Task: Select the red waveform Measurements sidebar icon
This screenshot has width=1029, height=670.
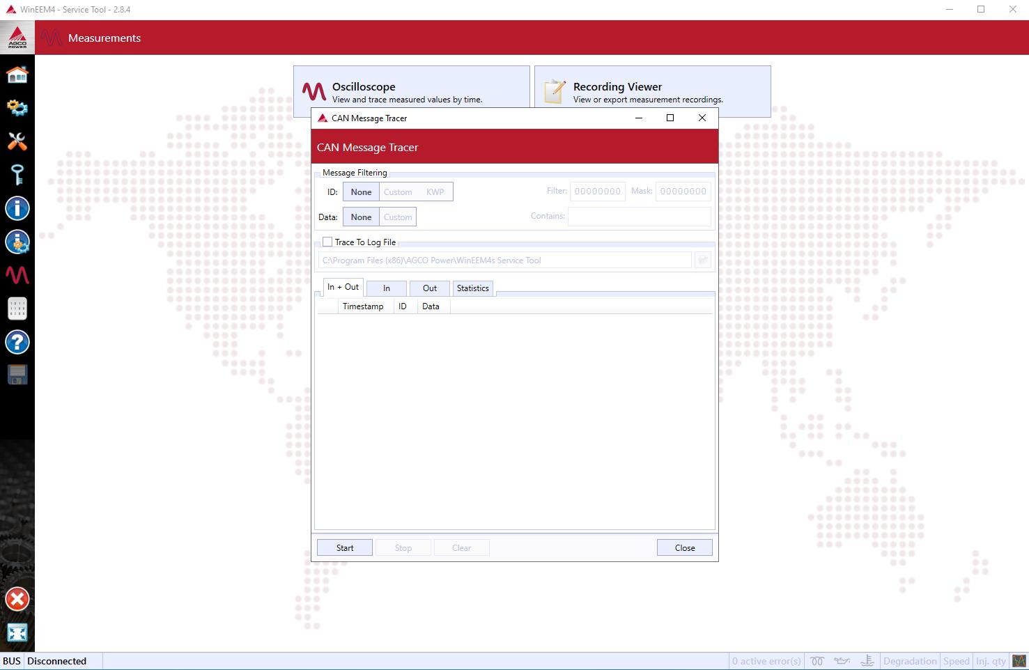Action: [17, 275]
